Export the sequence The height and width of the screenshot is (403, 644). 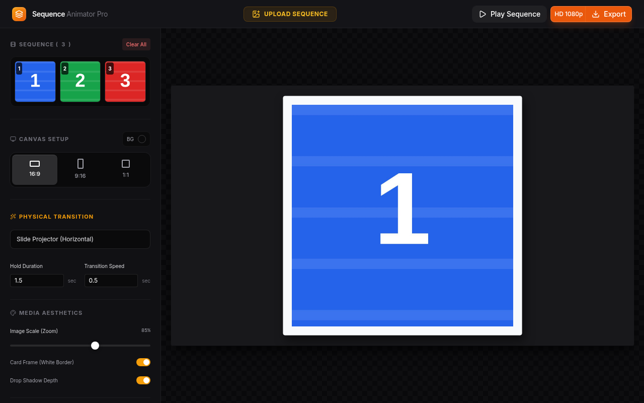tap(609, 14)
